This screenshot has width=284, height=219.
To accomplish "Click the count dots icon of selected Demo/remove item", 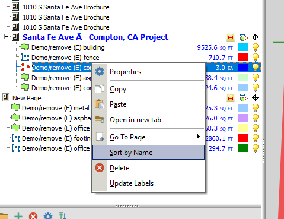I will [25, 67].
